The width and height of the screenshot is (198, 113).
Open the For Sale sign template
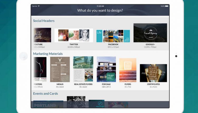click(x=106, y=69)
